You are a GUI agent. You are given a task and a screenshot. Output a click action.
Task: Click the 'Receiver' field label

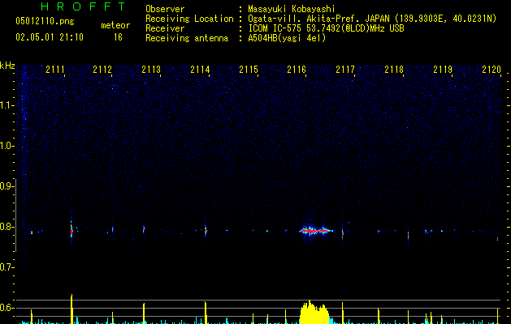tap(165, 28)
